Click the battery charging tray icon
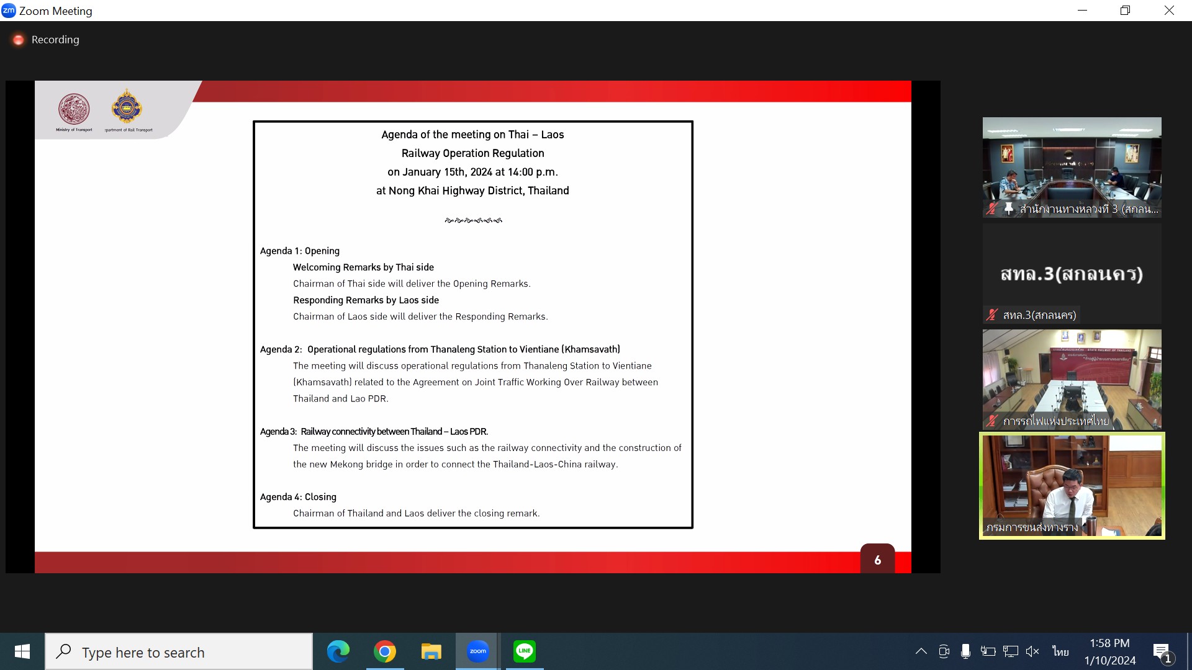The image size is (1192, 670). tap(988, 651)
